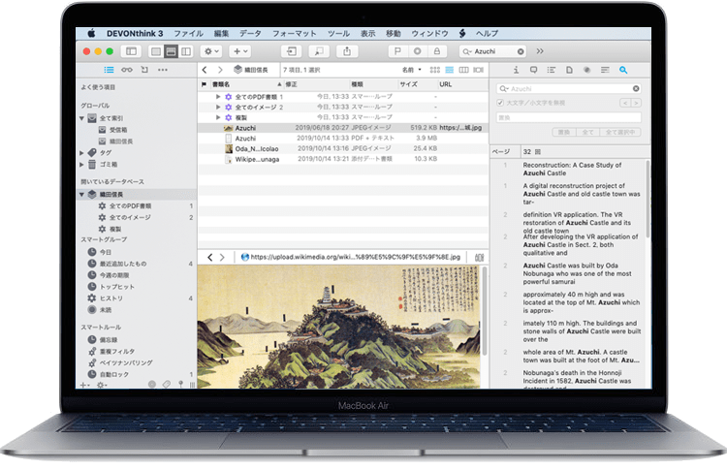Select the Azuchi JPEG row
Image resolution: width=727 pixels, height=470 pixels.
point(343,128)
